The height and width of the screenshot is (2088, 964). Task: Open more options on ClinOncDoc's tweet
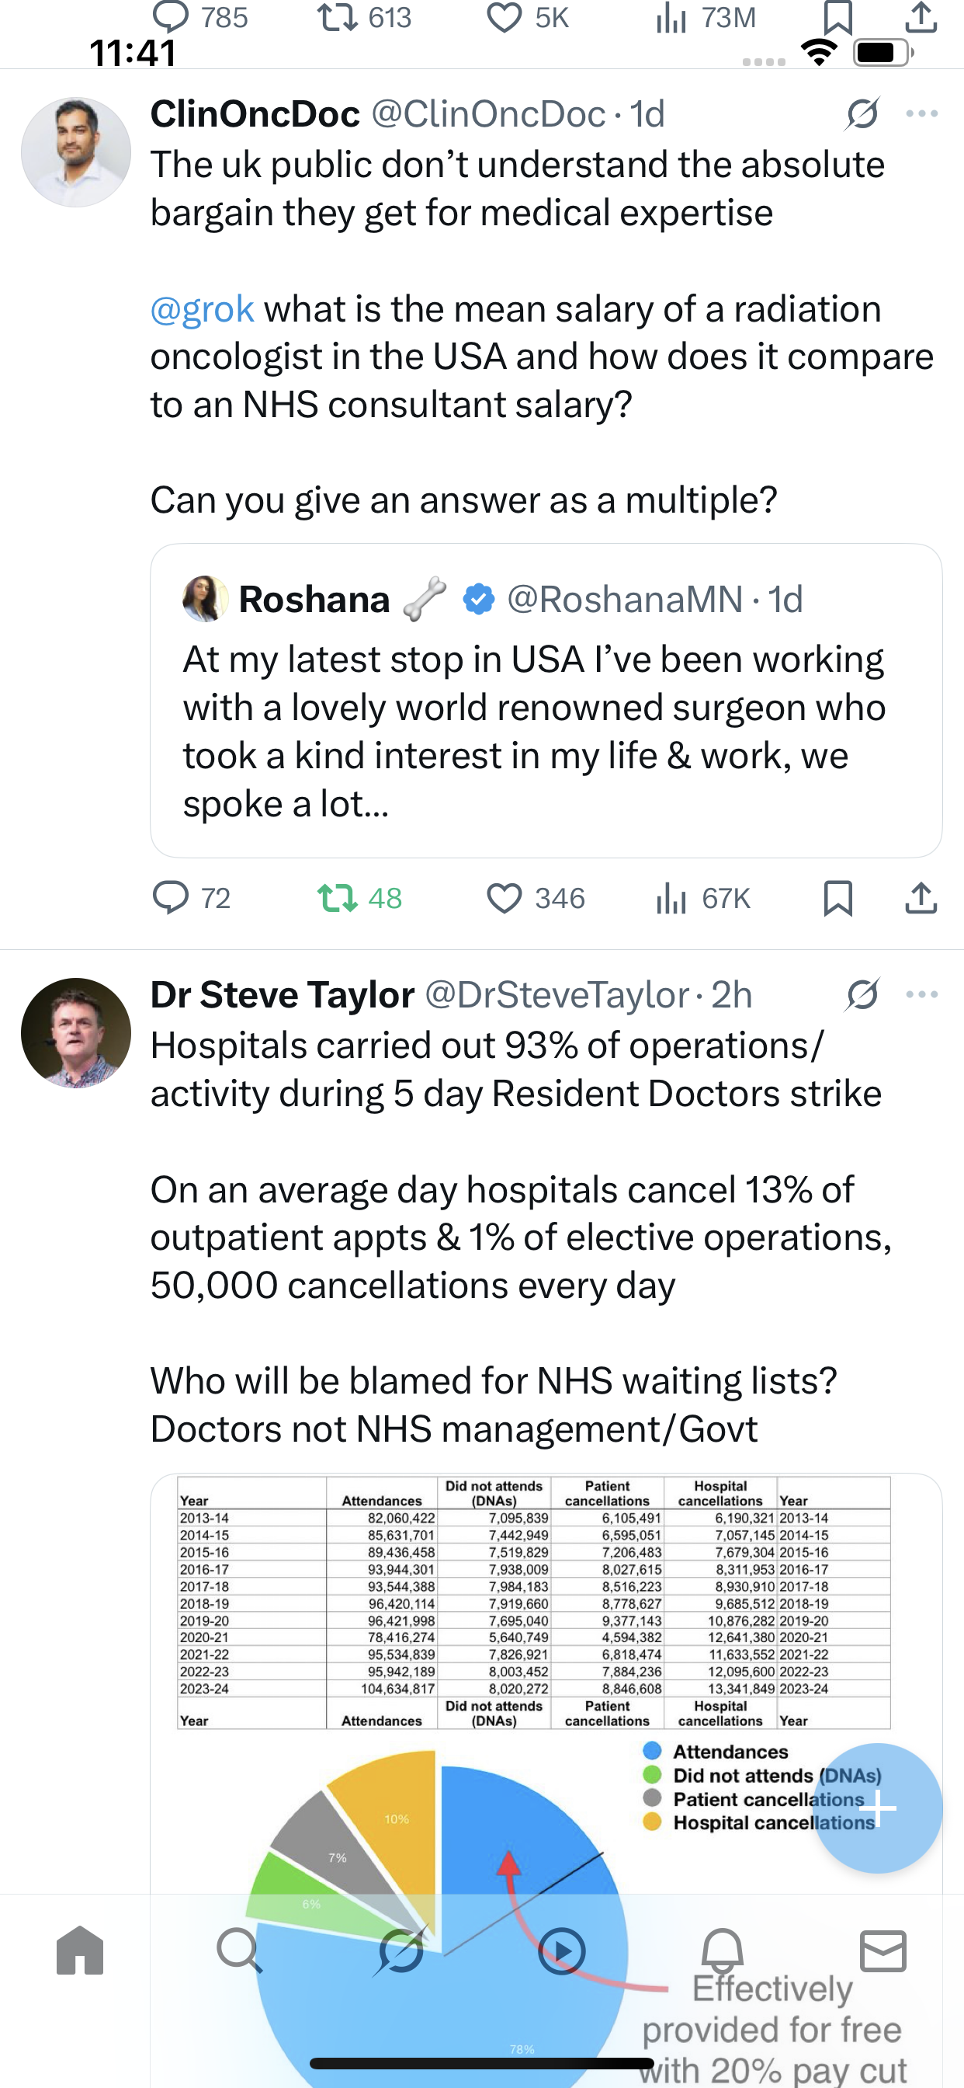(x=922, y=113)
